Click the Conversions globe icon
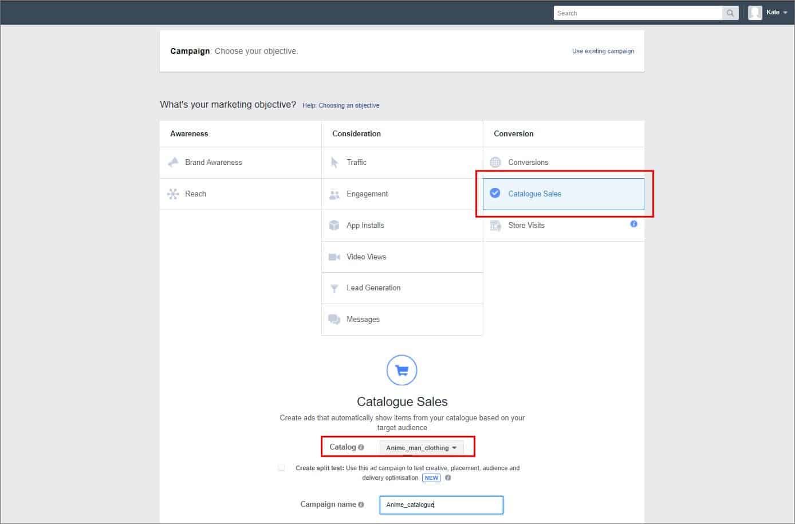 tap(495, 162)
